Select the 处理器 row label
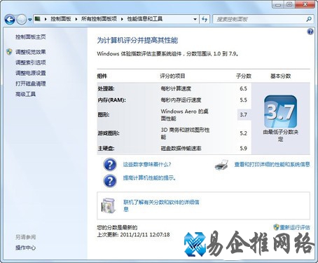 (x=106, y=88)
